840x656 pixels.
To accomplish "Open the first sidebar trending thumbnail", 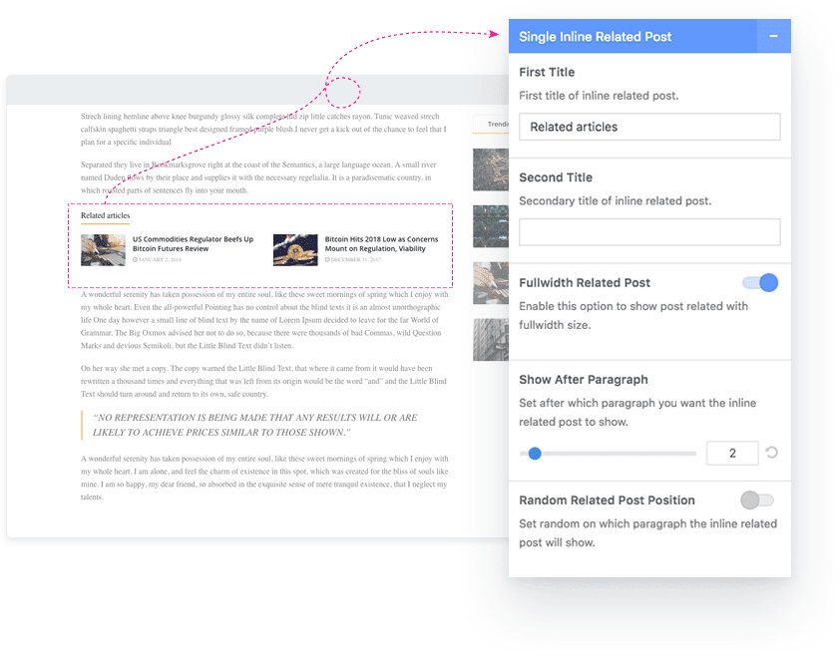I will point(490,169).
